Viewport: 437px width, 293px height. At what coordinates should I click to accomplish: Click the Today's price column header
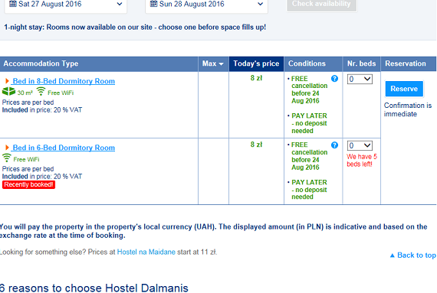(x=256, y=63)
